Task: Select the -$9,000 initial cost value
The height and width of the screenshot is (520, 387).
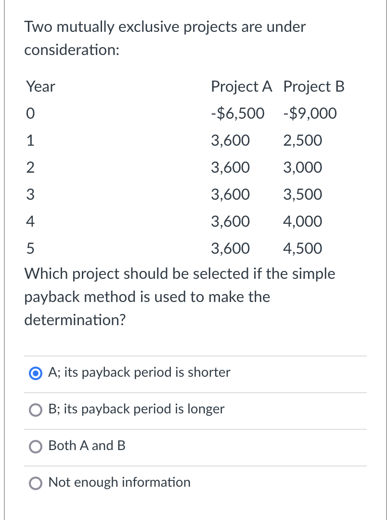Action: 309,114
